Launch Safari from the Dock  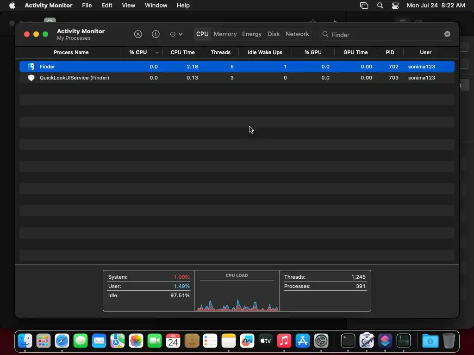pyautogui.click(x=62, y=341)
